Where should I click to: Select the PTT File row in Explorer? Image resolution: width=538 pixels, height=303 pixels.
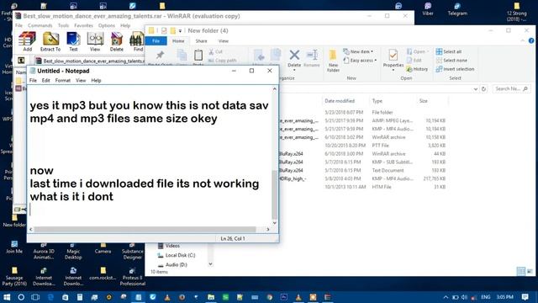click(x=363, y=146)
